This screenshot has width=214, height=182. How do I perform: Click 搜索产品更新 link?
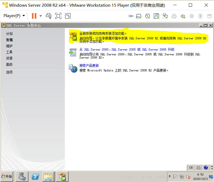(89, 65)
